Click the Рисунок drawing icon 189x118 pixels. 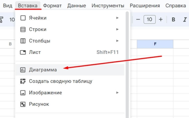(x=23, y=104)
